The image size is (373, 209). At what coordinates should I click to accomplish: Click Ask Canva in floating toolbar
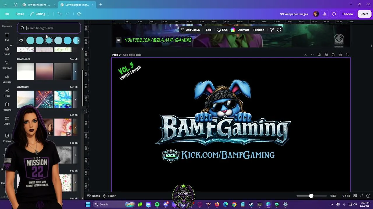click(190, 30)
